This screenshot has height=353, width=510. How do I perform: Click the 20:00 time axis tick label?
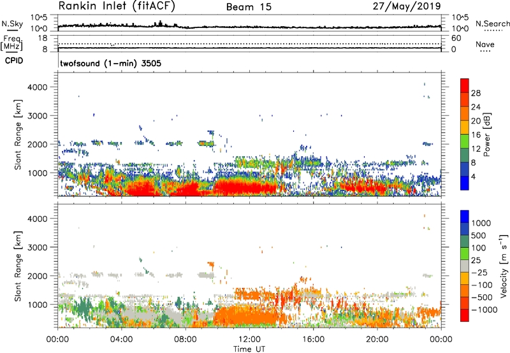[377, 340]
